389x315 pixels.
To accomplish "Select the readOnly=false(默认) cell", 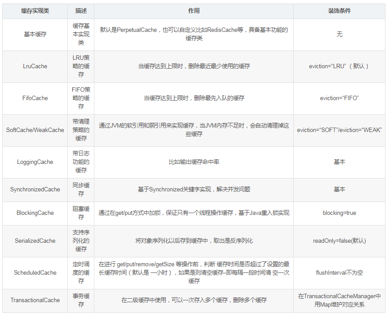I will click(x=339, y=241).
